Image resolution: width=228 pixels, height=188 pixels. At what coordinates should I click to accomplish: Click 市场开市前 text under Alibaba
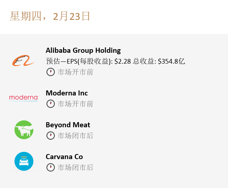pyautogui.click(x=75, y=72)
